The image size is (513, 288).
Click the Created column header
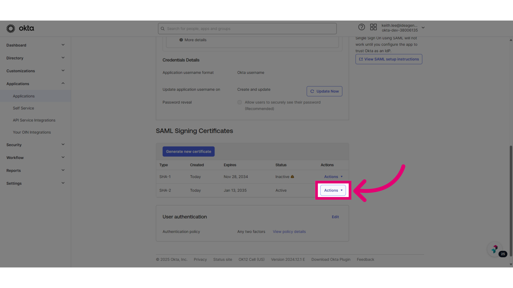tap(197, 165)
